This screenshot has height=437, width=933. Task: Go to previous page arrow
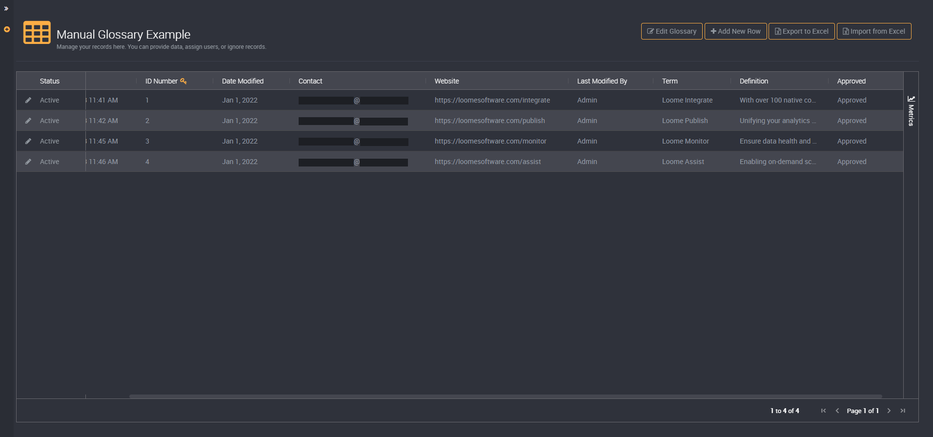coord(837,411)
